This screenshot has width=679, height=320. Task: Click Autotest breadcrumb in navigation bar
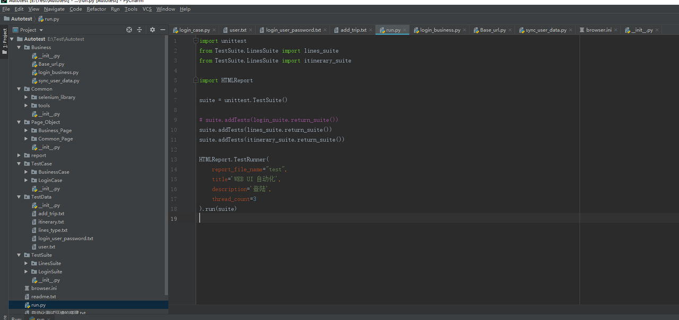point(21,19)
